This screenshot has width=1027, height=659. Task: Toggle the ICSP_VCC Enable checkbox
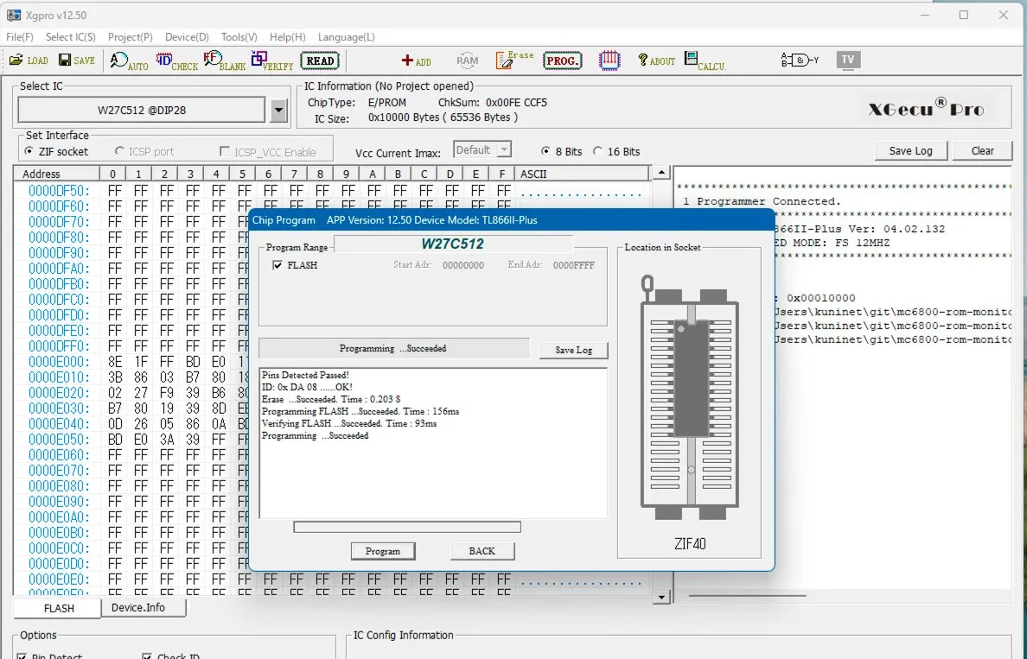tap(225, 152)
